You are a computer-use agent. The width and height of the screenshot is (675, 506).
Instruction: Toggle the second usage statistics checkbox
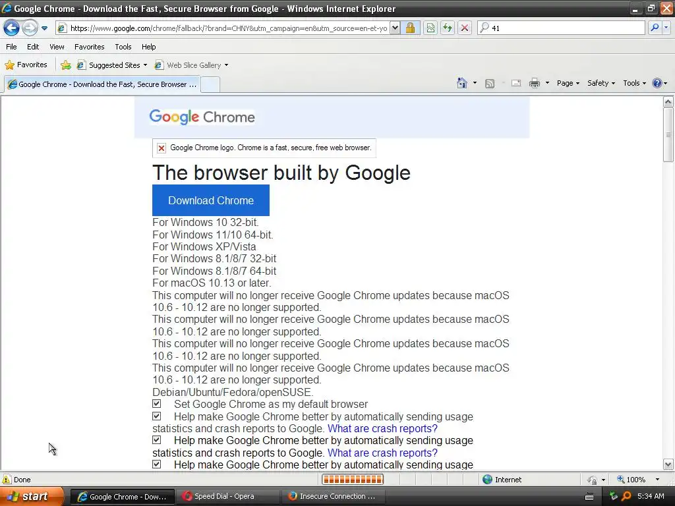[157, 440]
